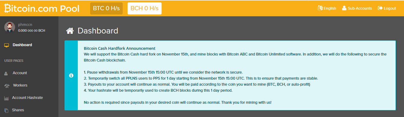Click the home icon beside the Dashboard heading

70,31
